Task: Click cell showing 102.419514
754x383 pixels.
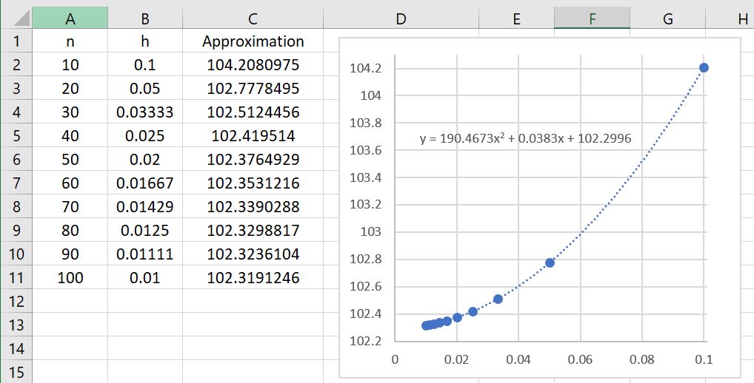Action: (253, 136)
